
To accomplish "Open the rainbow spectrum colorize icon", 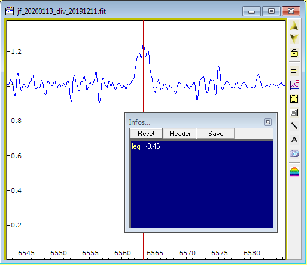I will [294, 172].
